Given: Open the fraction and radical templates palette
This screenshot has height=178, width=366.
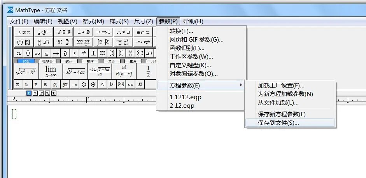Looking at the screenshot, I should click(x=44, y=42).
